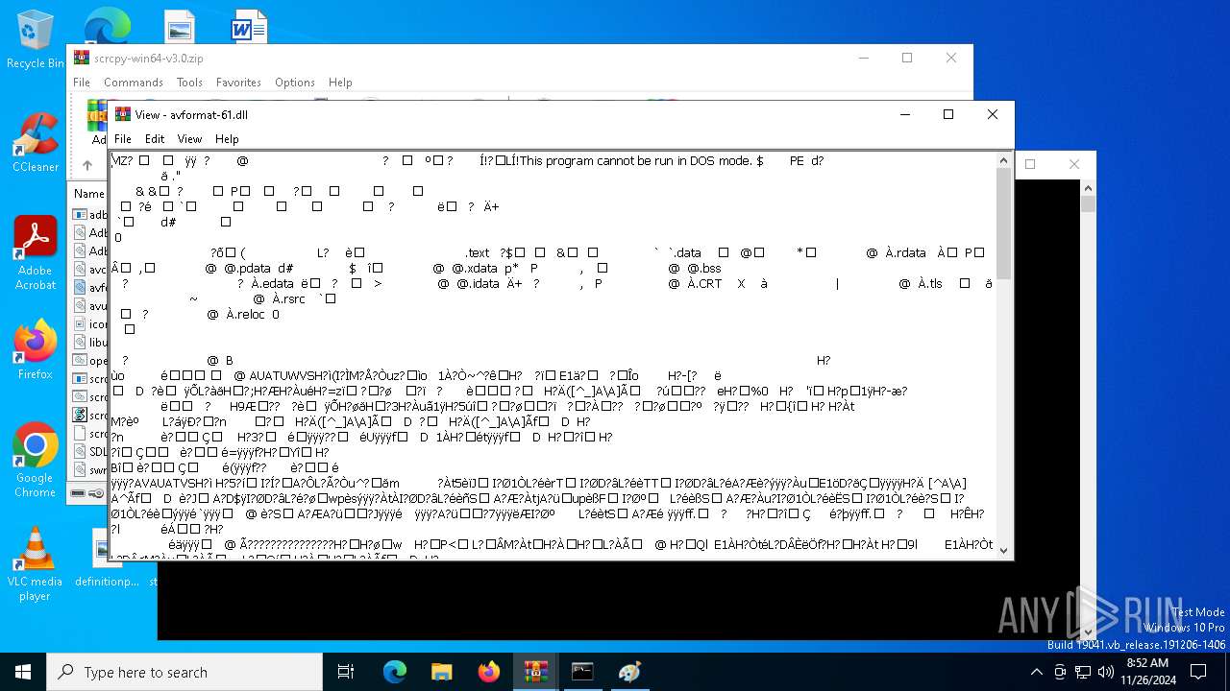Select the definitionp... desktop file
Image resolution: width=1230 pixels, height=691 pixels.
(x=107, y=560)
